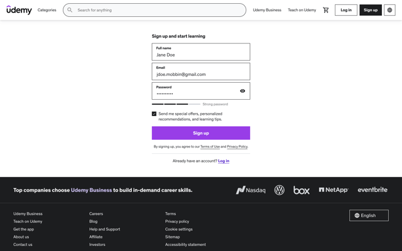Viewport: 402px width, 251px height.
Task: Click the password strength indicator bar
Action: (x=176, y=104)
